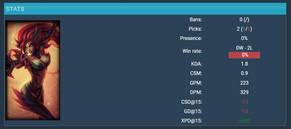Image resolution: width=291 pixels, height=129 pixels.
Task: Click the Zyra champion splash art
Action: click(33, 70)
